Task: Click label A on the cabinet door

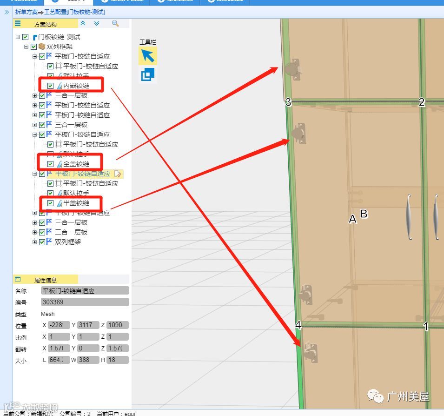Action: (x=352, y=219)
